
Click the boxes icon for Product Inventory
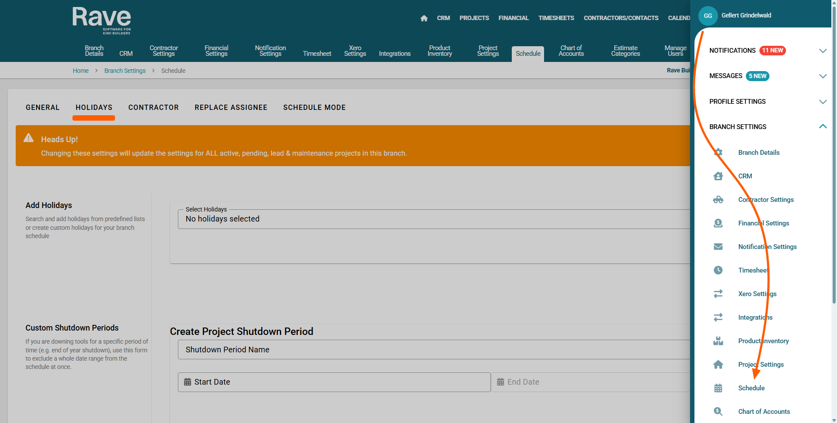click(x=718, y=341)
